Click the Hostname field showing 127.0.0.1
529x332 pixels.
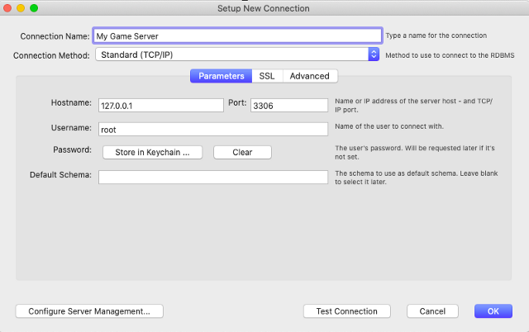[x=161, y=106]
